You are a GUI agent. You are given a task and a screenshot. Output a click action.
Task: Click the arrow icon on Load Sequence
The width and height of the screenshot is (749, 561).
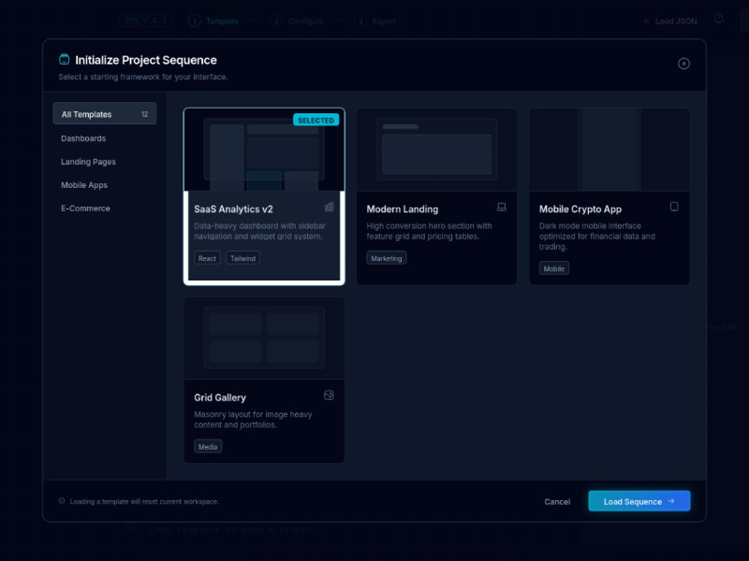pyautogui.click(x=671, y=501)
